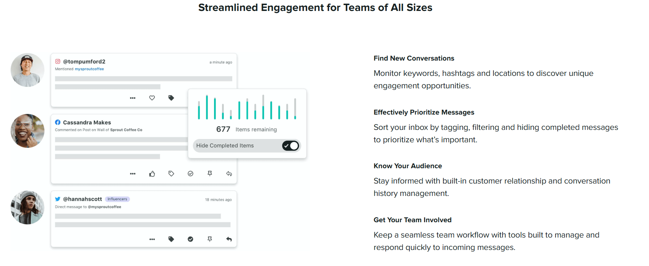649x266 pixels.
Task: Open more options on the @hannahscott card
Action: point(152,239)
